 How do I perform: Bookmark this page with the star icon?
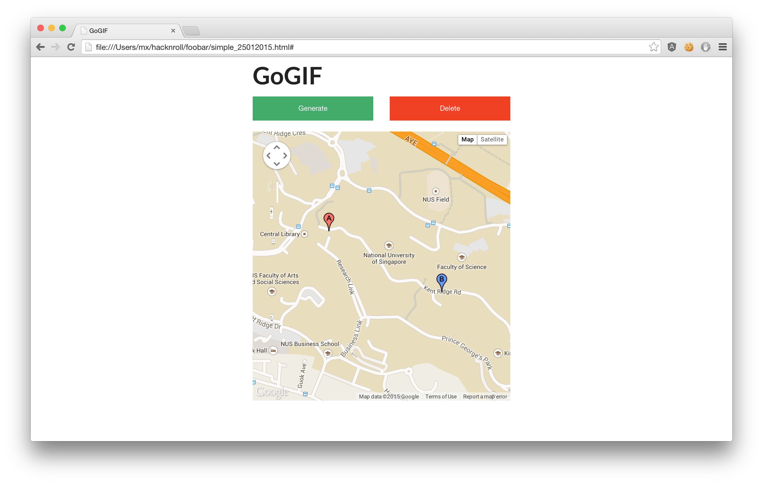[x=653, y=47]
